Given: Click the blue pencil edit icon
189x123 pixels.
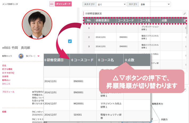Looking at the screenshot, I should (70, 41).
